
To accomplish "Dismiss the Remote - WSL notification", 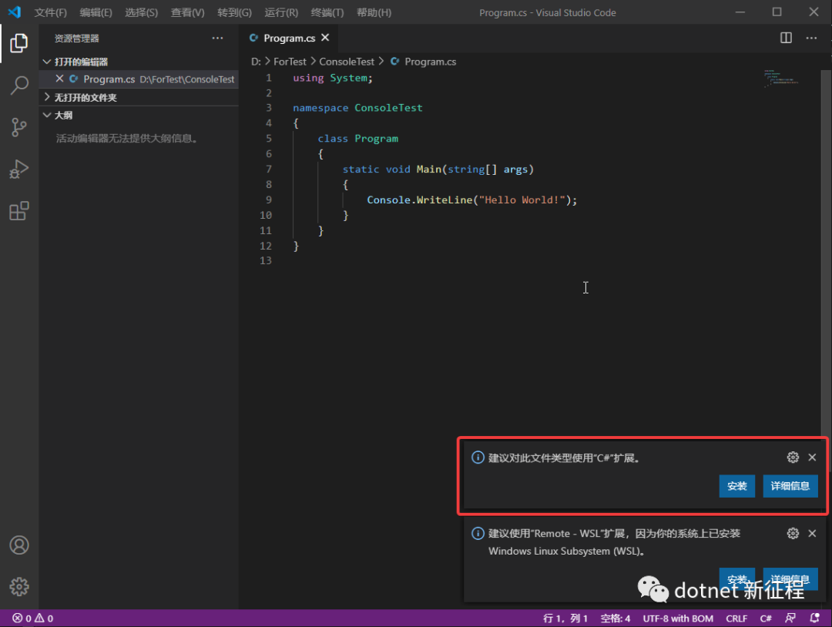I will (812, 533).
